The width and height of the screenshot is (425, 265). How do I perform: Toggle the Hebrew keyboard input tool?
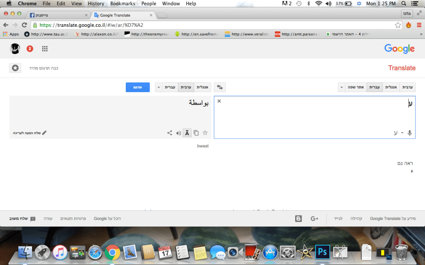pos(396,133)
